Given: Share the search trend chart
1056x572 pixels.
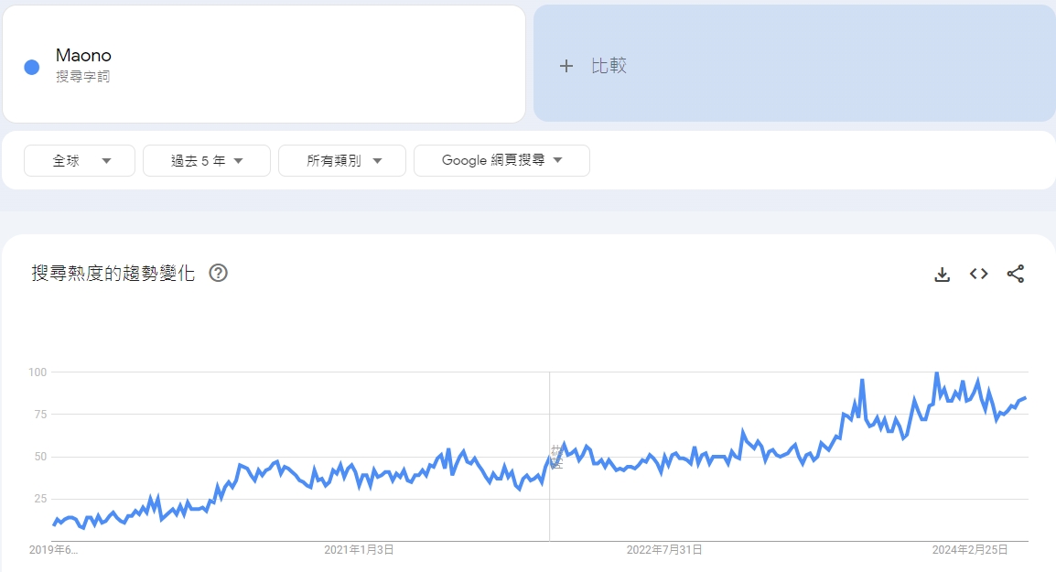Looking at the screenshot, I should [1016, 274].
